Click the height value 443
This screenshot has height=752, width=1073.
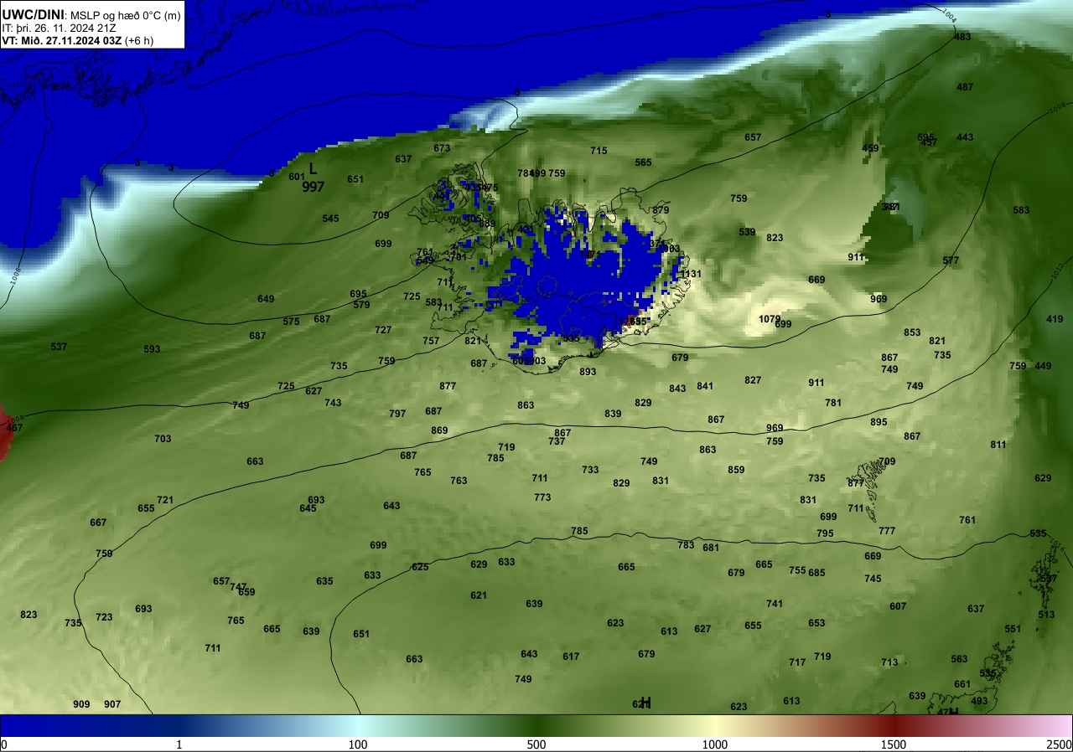(x=965, y=137)
